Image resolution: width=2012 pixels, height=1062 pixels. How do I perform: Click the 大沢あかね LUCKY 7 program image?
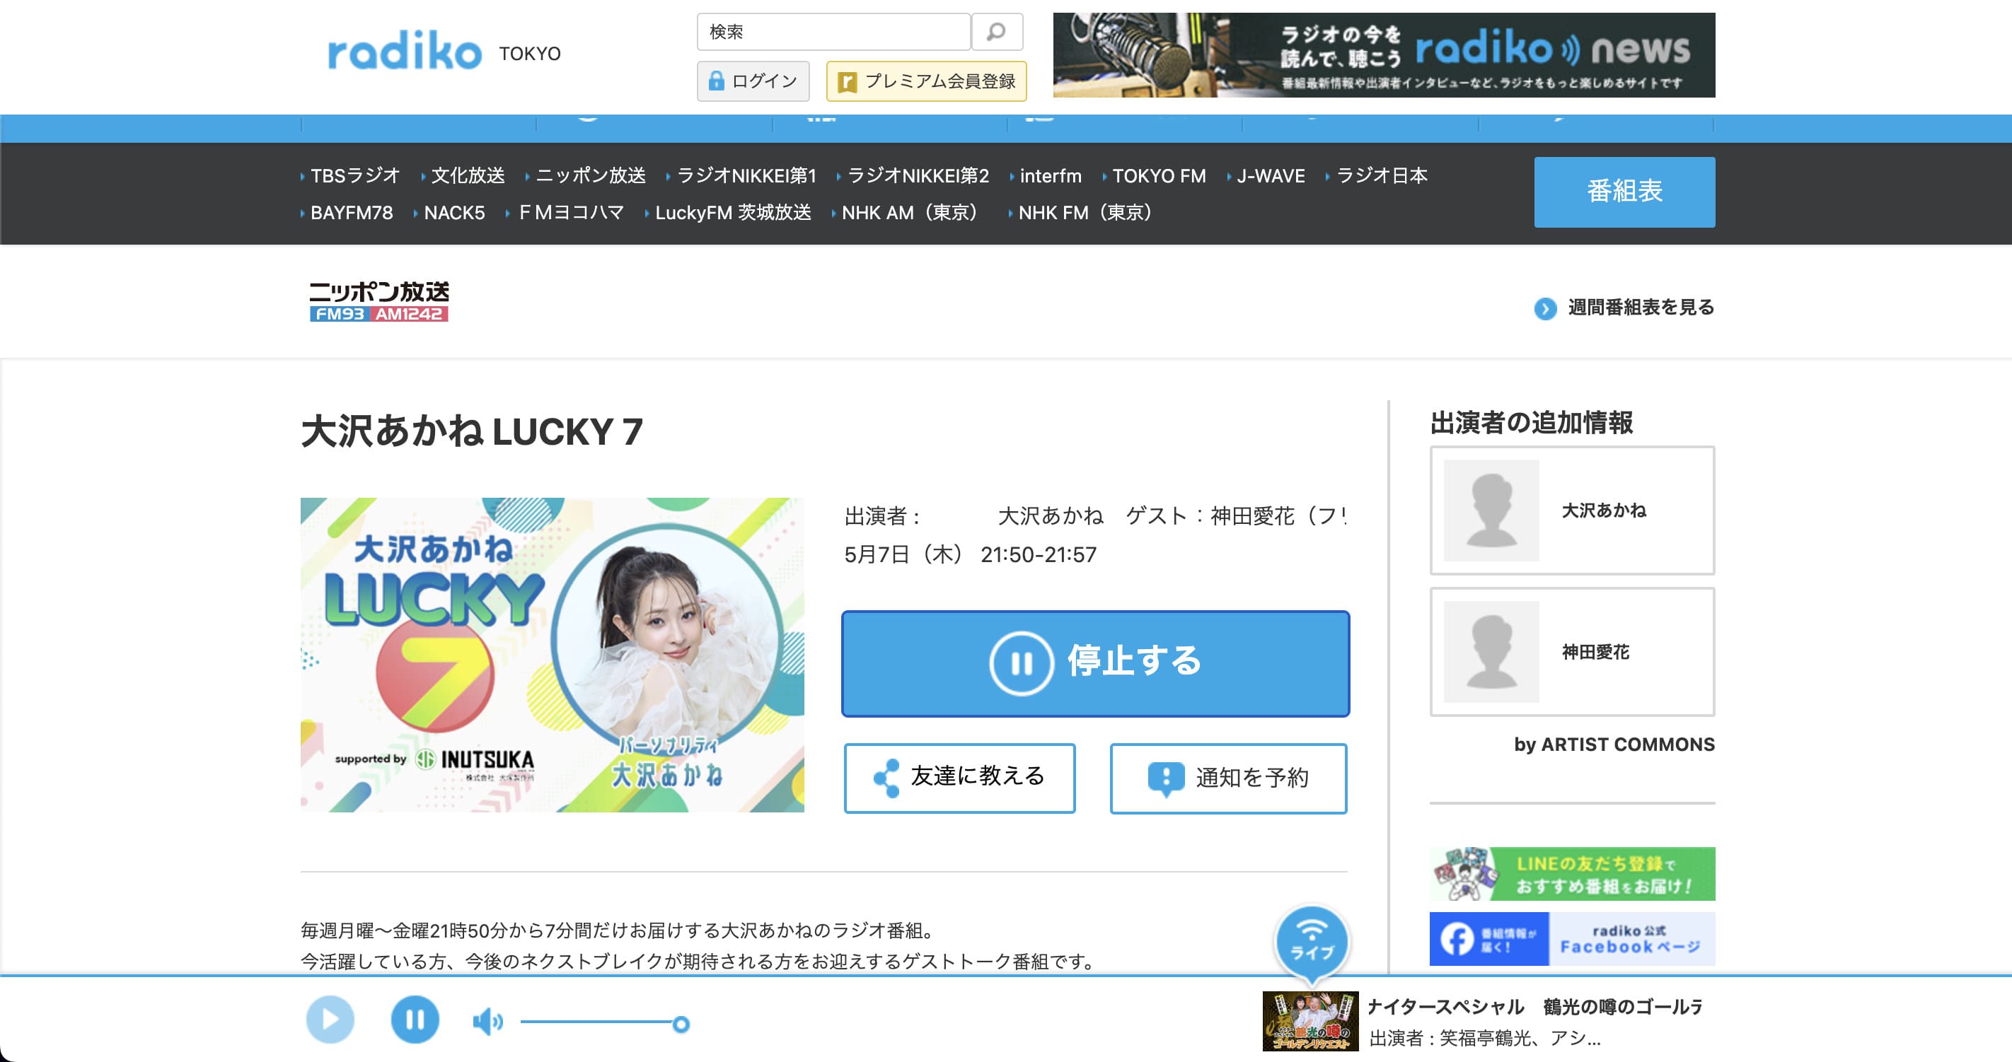[553, 654]
